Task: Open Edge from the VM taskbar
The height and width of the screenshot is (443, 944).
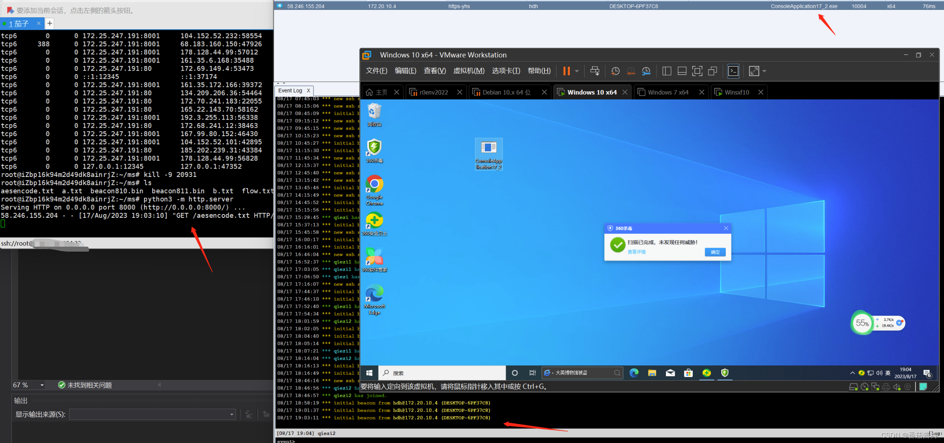Action: [634, 373]
